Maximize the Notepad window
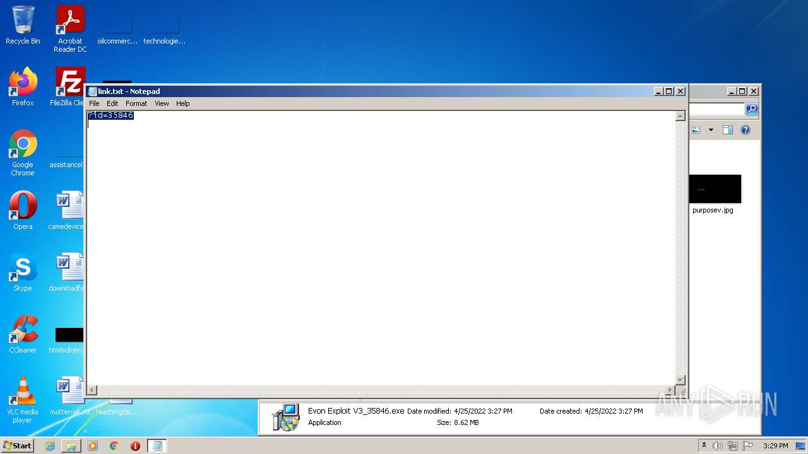Screen dimensions: 808x454 point(669,91)
